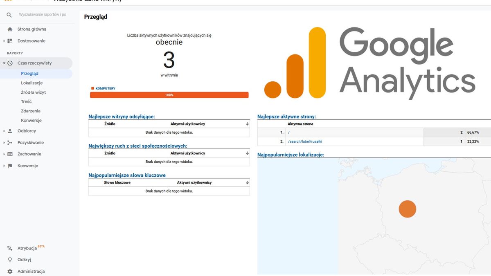Click the Najpopularniejsze słowa kluczowe heading
491x276 pixels.
(x=127, y=175)
